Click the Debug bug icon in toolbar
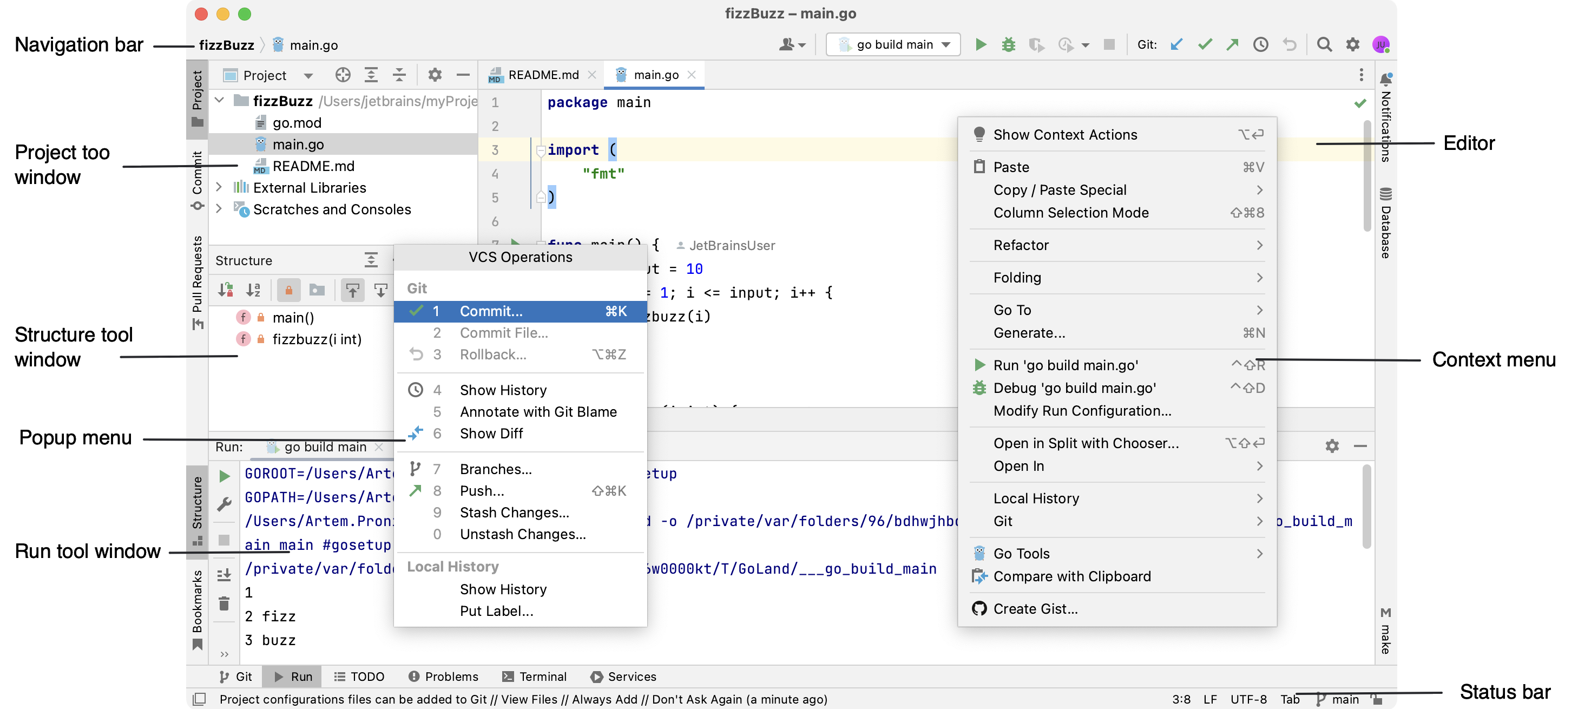1578x709 pixels. click(1008, 45)
